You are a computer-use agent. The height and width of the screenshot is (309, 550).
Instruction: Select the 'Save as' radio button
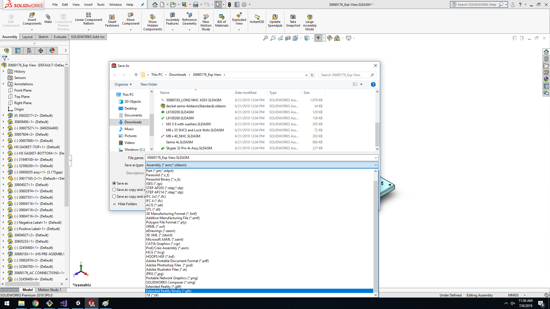coord(114,183)
